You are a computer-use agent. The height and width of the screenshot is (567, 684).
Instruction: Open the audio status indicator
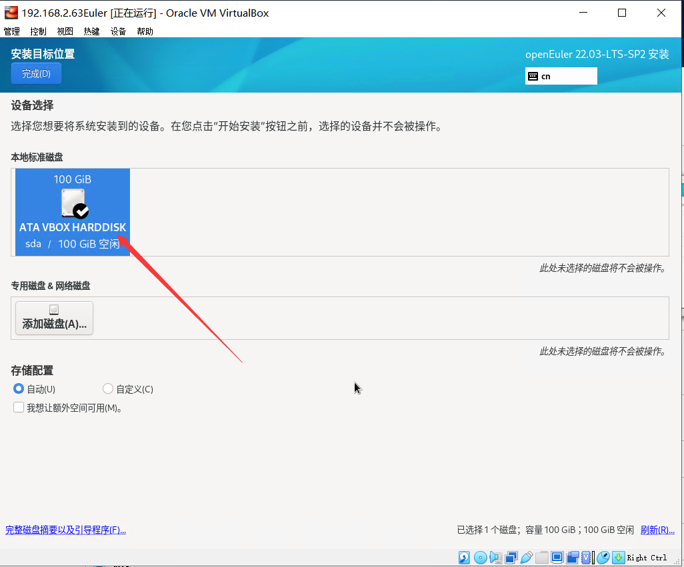(x=496, y=558)
